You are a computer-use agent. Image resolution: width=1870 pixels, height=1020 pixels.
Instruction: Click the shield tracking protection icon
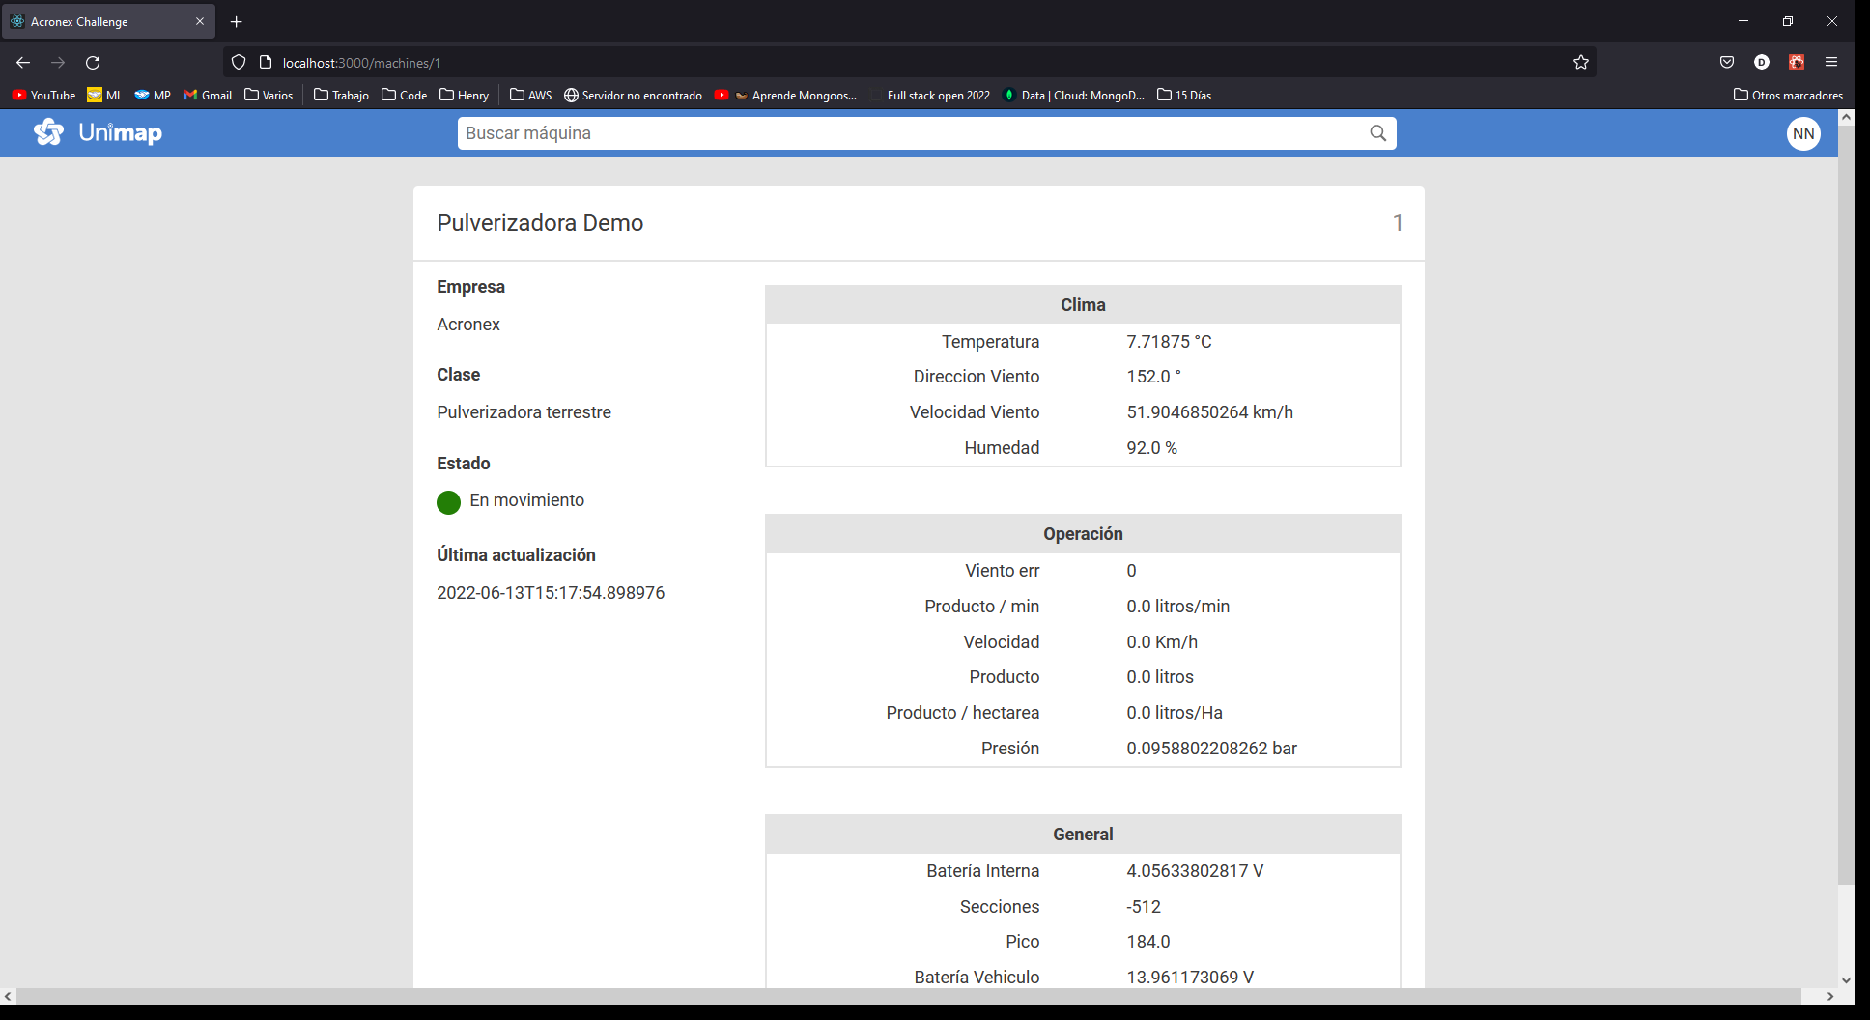click(238, 62)
